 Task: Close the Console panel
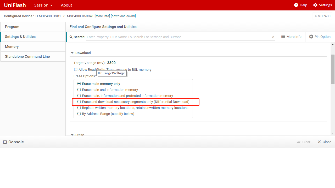click(x=325, y=142)
